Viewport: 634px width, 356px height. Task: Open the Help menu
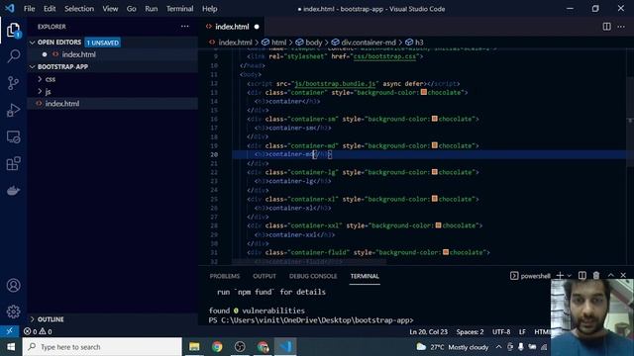(209, 9)
